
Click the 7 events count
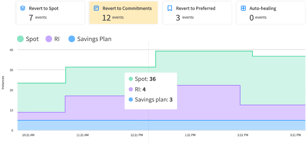pos(38,17)
